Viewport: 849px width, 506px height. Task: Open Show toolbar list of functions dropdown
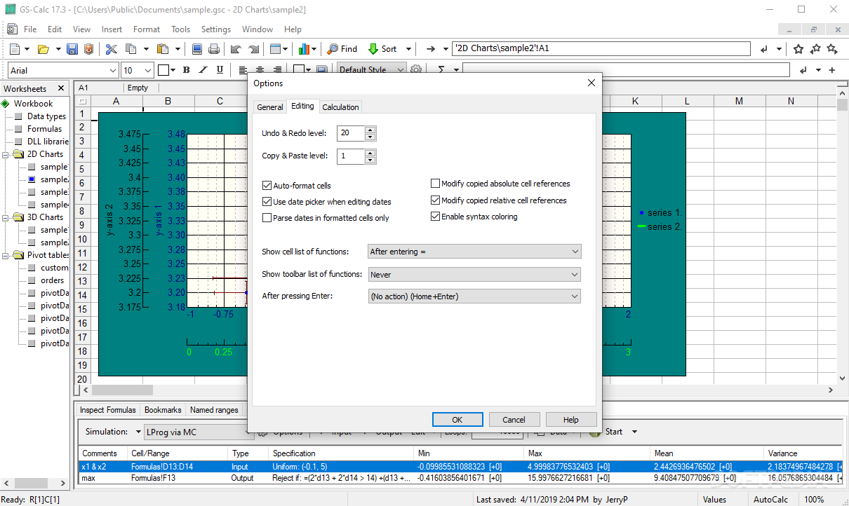[474, 275]
